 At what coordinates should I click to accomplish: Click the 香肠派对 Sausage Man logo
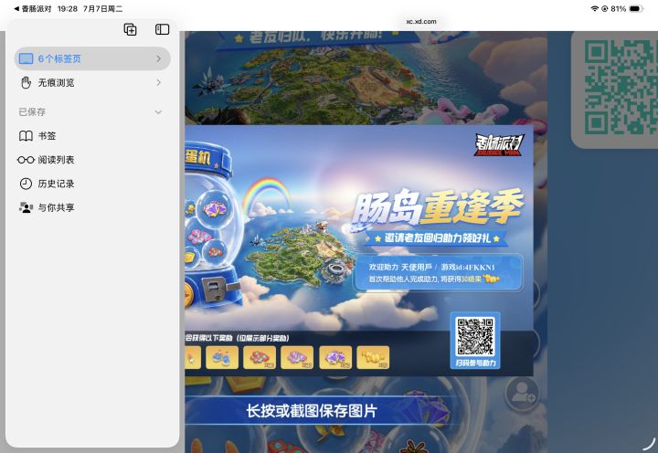tap(499, 144)
